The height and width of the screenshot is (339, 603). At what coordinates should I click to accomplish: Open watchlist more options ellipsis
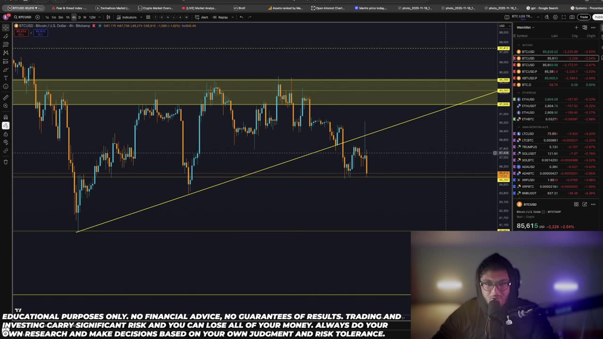(x=593, y=27)
